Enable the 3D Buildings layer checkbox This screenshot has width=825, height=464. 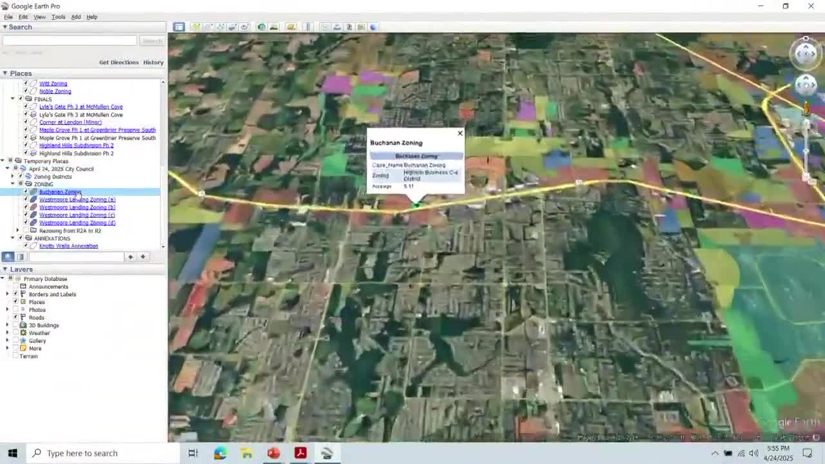(x=15, y=325)
